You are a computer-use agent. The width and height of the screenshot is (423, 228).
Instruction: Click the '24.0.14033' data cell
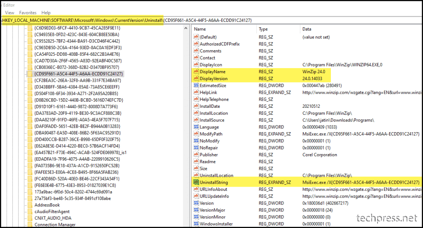(312, 78)
